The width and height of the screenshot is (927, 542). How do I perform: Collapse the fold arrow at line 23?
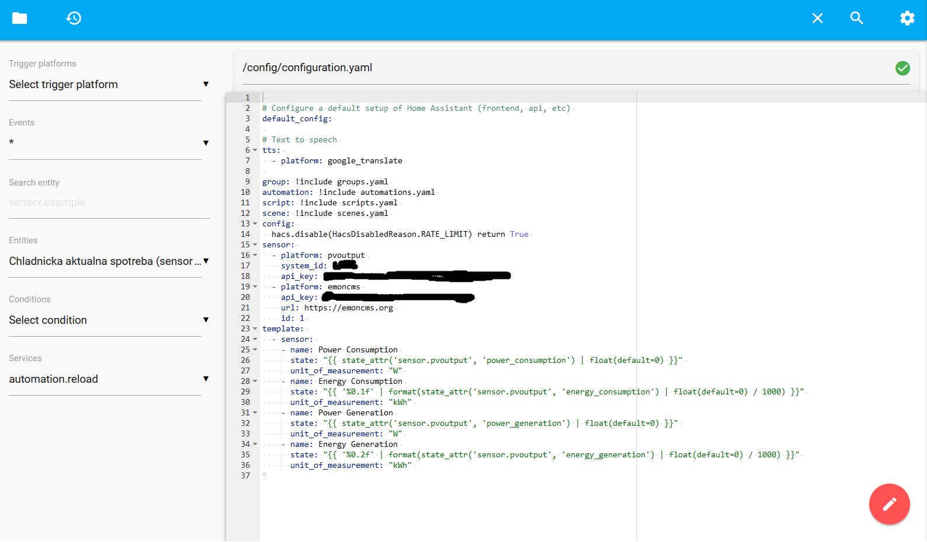(255, 329)
